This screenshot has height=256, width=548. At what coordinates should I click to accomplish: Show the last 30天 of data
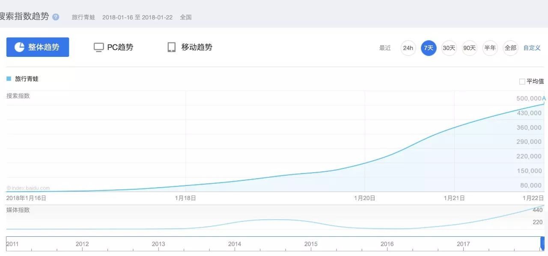tap(449, 48)
